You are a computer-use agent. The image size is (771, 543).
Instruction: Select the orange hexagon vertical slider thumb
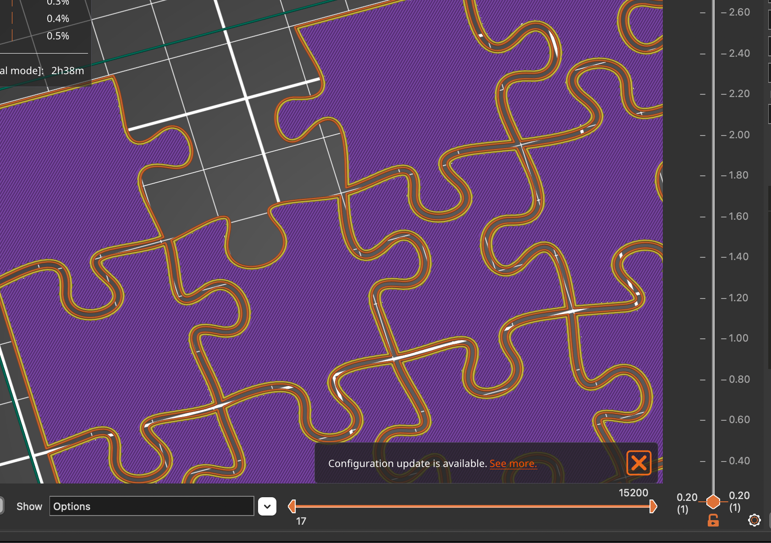[713, 502]
